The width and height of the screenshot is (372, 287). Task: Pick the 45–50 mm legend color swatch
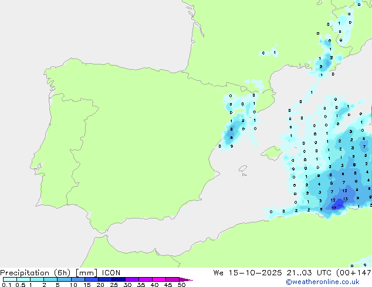173,279
